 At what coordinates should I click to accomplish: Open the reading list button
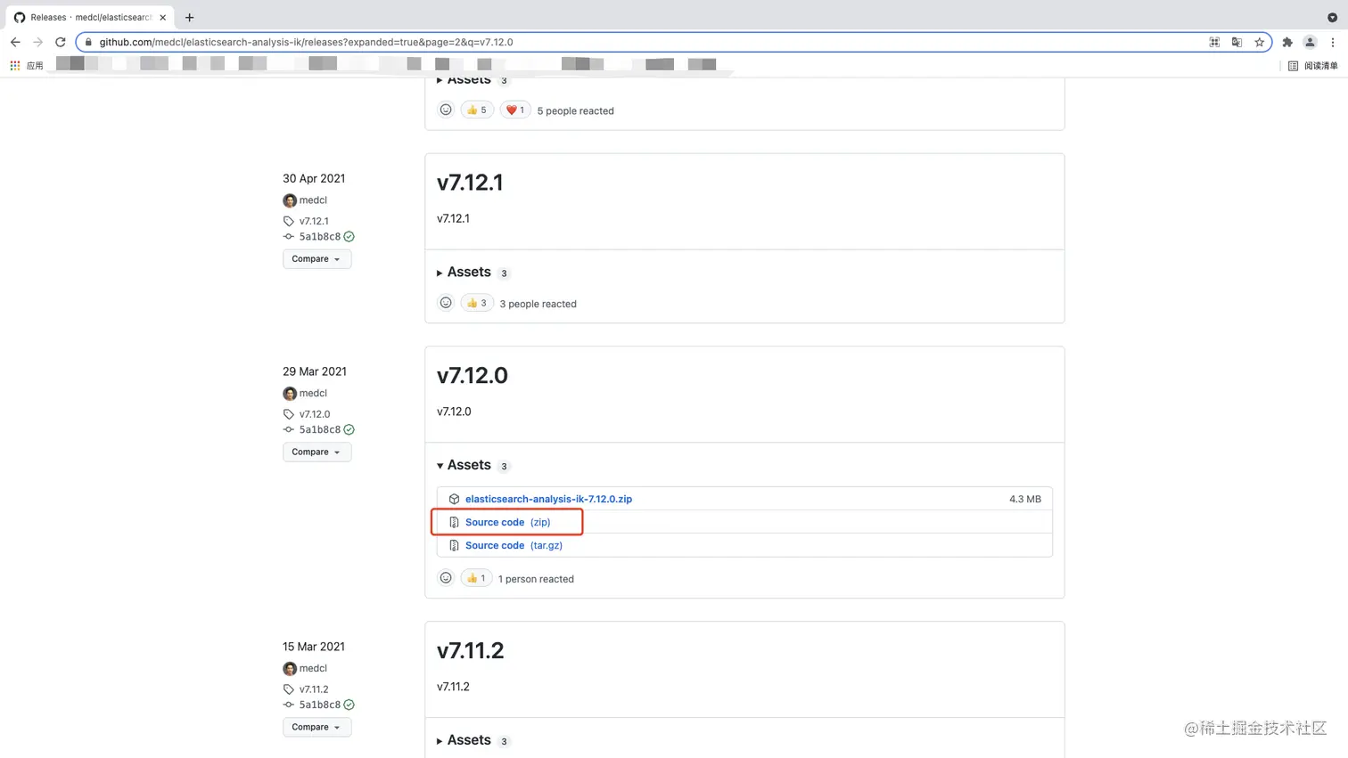pos(1313,65)
